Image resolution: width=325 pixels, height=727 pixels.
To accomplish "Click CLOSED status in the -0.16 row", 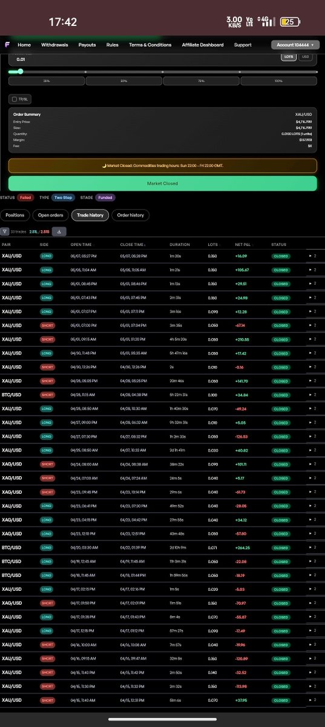I will (x=281, y=367).
